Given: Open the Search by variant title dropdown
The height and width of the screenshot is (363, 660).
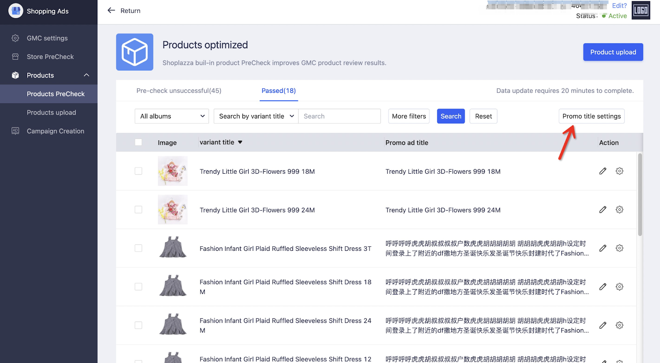Looking at the screenshot, I should coord(256,116).
